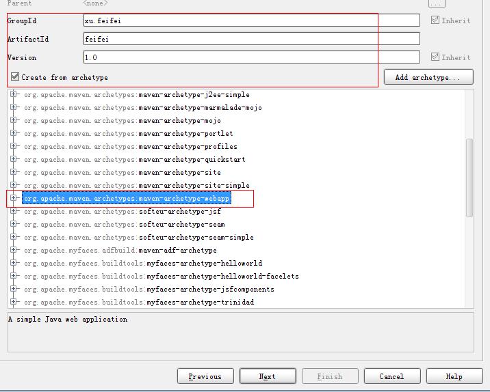Click the archetype list vertical scrollbar
Image resolution: width=490 pixels, height=392 pixels.
click(x=469, y=178)
